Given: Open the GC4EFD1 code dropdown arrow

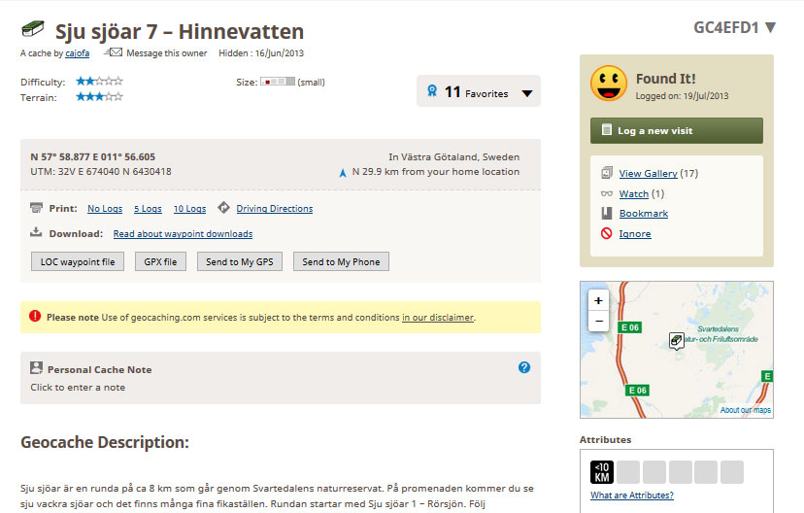Looking at the screenshot, I should pos(771,27).
